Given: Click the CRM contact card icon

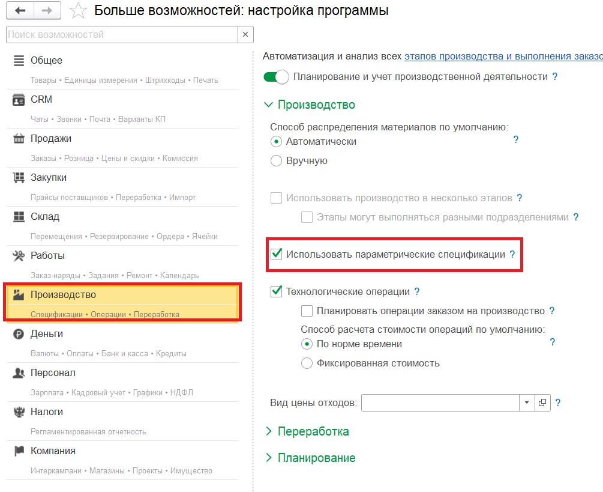Looking at the screenshot, I should coord(19,99).
